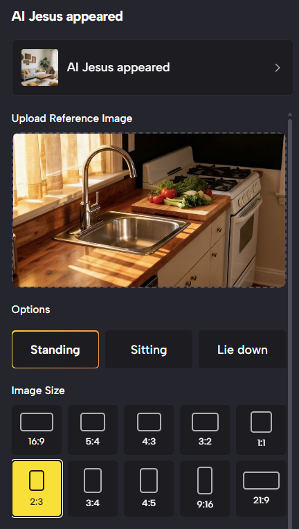The image size is (299, 529).
Task: Click the highlighted 2:3 size option
Action: pos(37,488)
